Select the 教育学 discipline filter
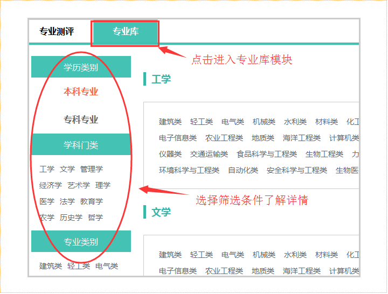 coord(92,201)
